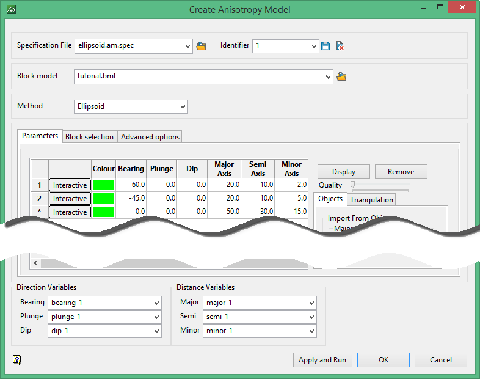Screen dimensions: 480x379
Task: Open the help icon at bottom left
Action: (x=16, y=360)
